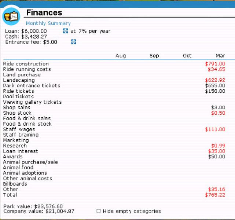Click the $111.00 staff wages value
The image size is (235, 220).
[215, 129]
